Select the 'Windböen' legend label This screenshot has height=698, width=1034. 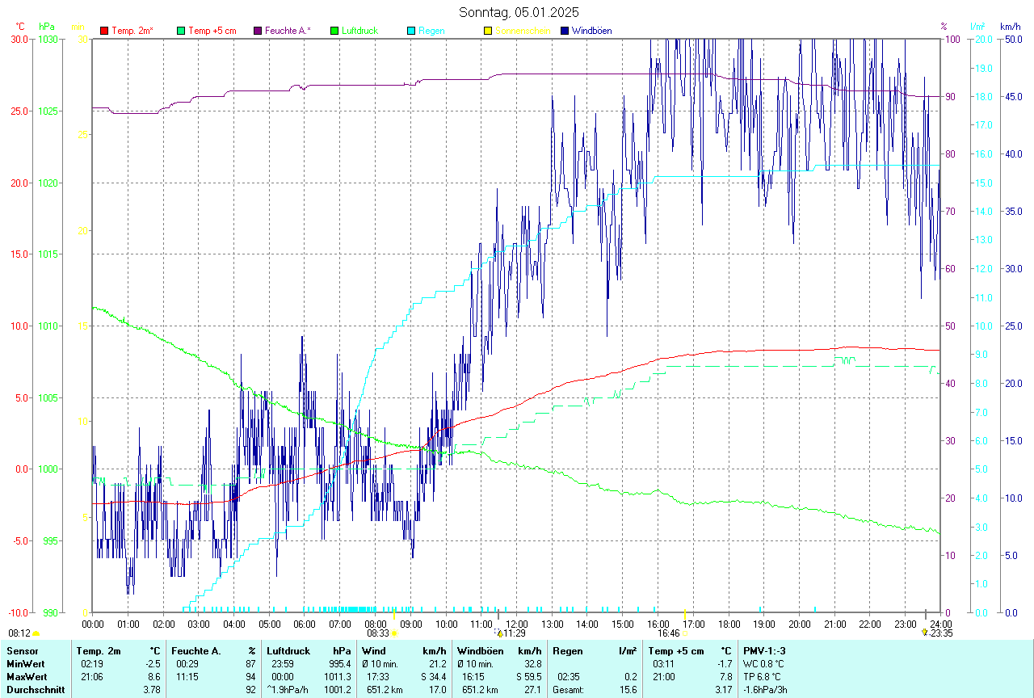pyautogui.click(x=591, y=31)
